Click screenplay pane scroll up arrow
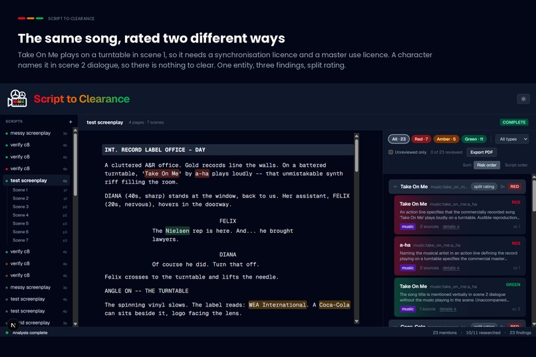Screen dimensions: 536x357 coord(356,136)
